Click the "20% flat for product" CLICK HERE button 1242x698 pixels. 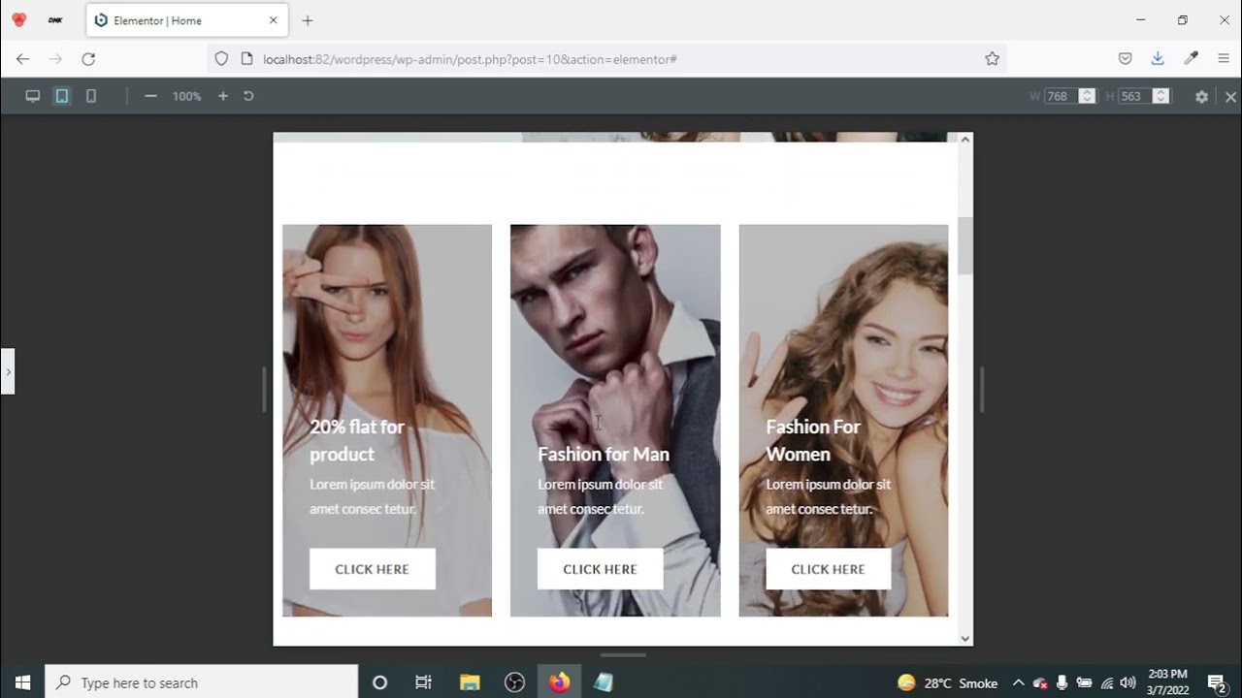372,569
